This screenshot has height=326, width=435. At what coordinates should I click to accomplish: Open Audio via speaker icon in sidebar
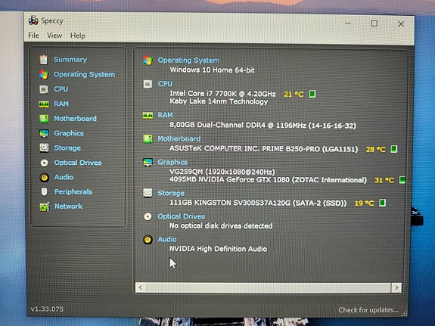pyautogui.click(x=44, y=177)
